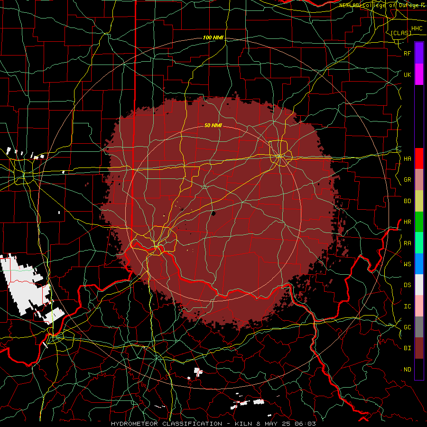Click the red HA legend swatch
The image size is (427, 427).
[419, 158]
